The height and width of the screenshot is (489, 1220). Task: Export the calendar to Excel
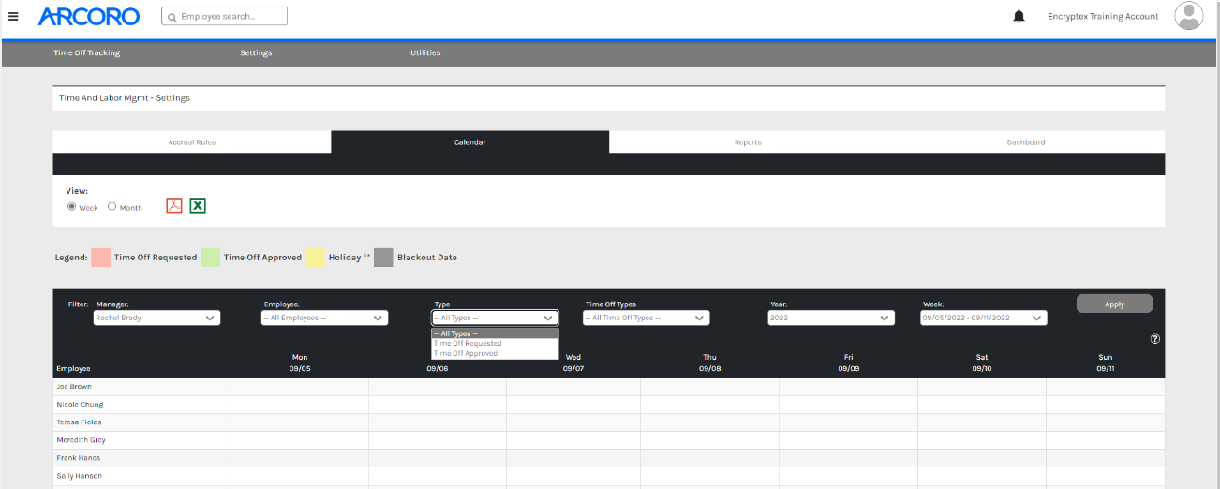coord(198,205)
